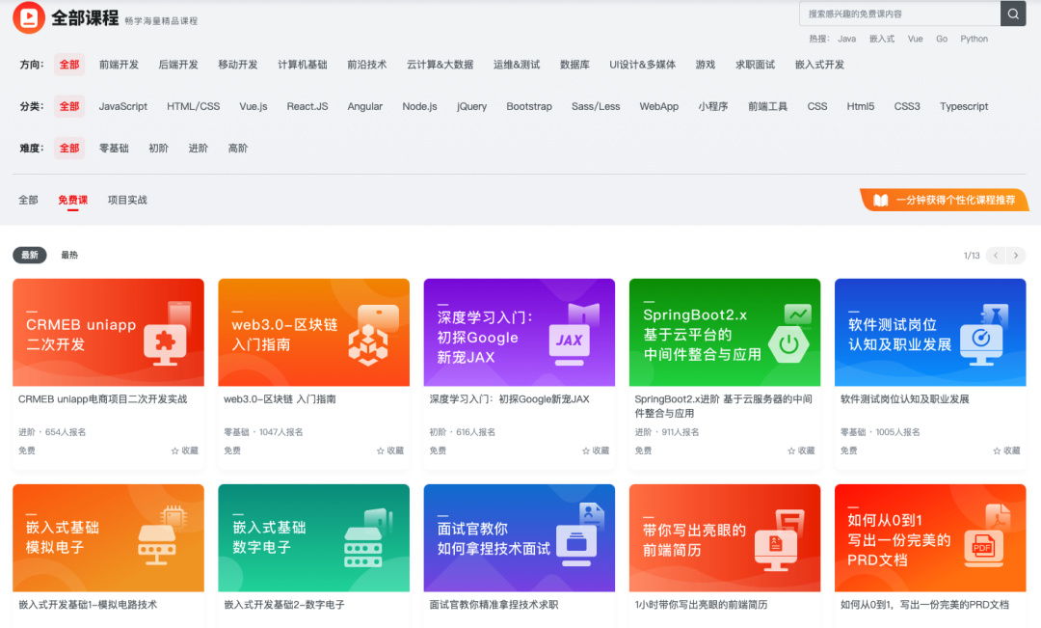Open SpringBoot2.x 中间件整合 course thumbnail

724,332
